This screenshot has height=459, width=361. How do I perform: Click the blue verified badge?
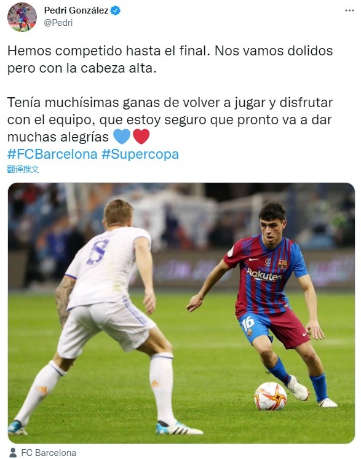pyautogui.click(x=115, y=10)
